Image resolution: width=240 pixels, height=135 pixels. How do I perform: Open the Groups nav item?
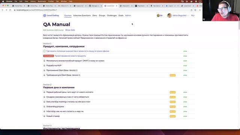[x=102, y=15]
